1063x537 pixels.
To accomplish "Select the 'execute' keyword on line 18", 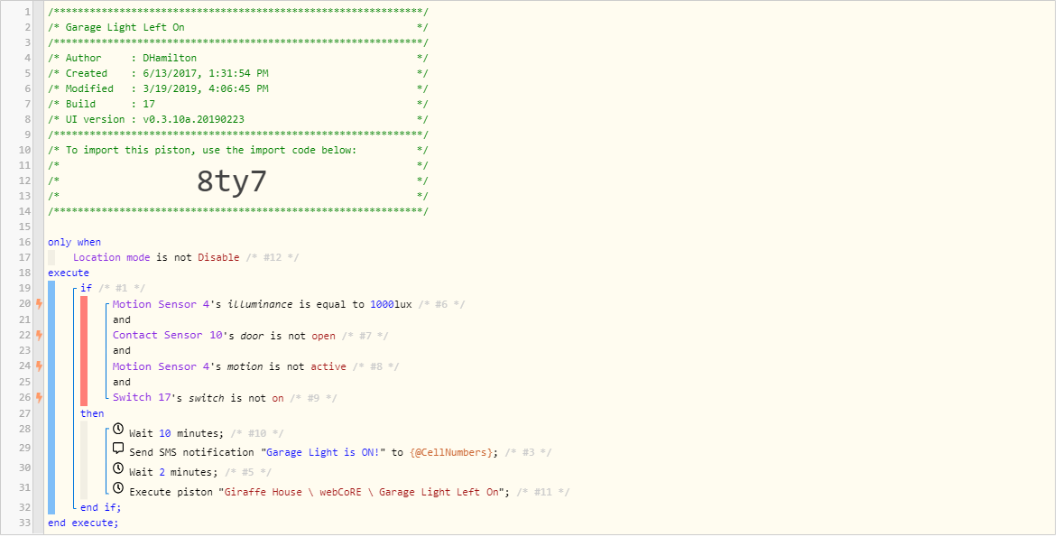I will [69, 273].
